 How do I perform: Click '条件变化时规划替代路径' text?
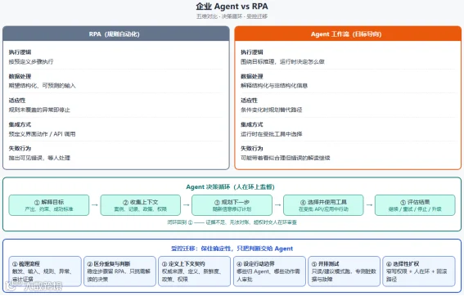coord(272,110)
